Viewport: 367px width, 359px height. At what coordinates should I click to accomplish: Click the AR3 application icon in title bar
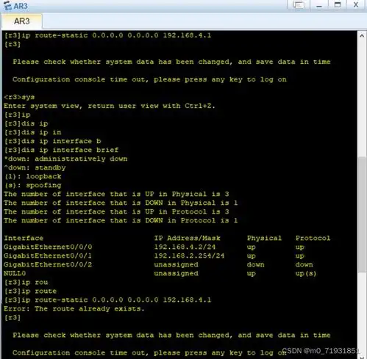(x=7, y=5)
